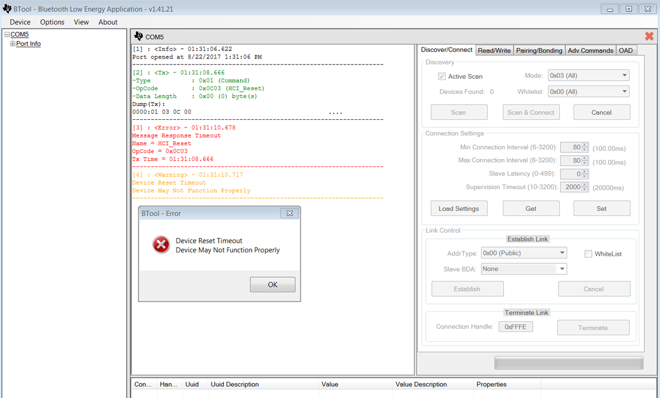The image size is (660, 398).
Task: Click the Load Settings button
Action: coord(459,208)
